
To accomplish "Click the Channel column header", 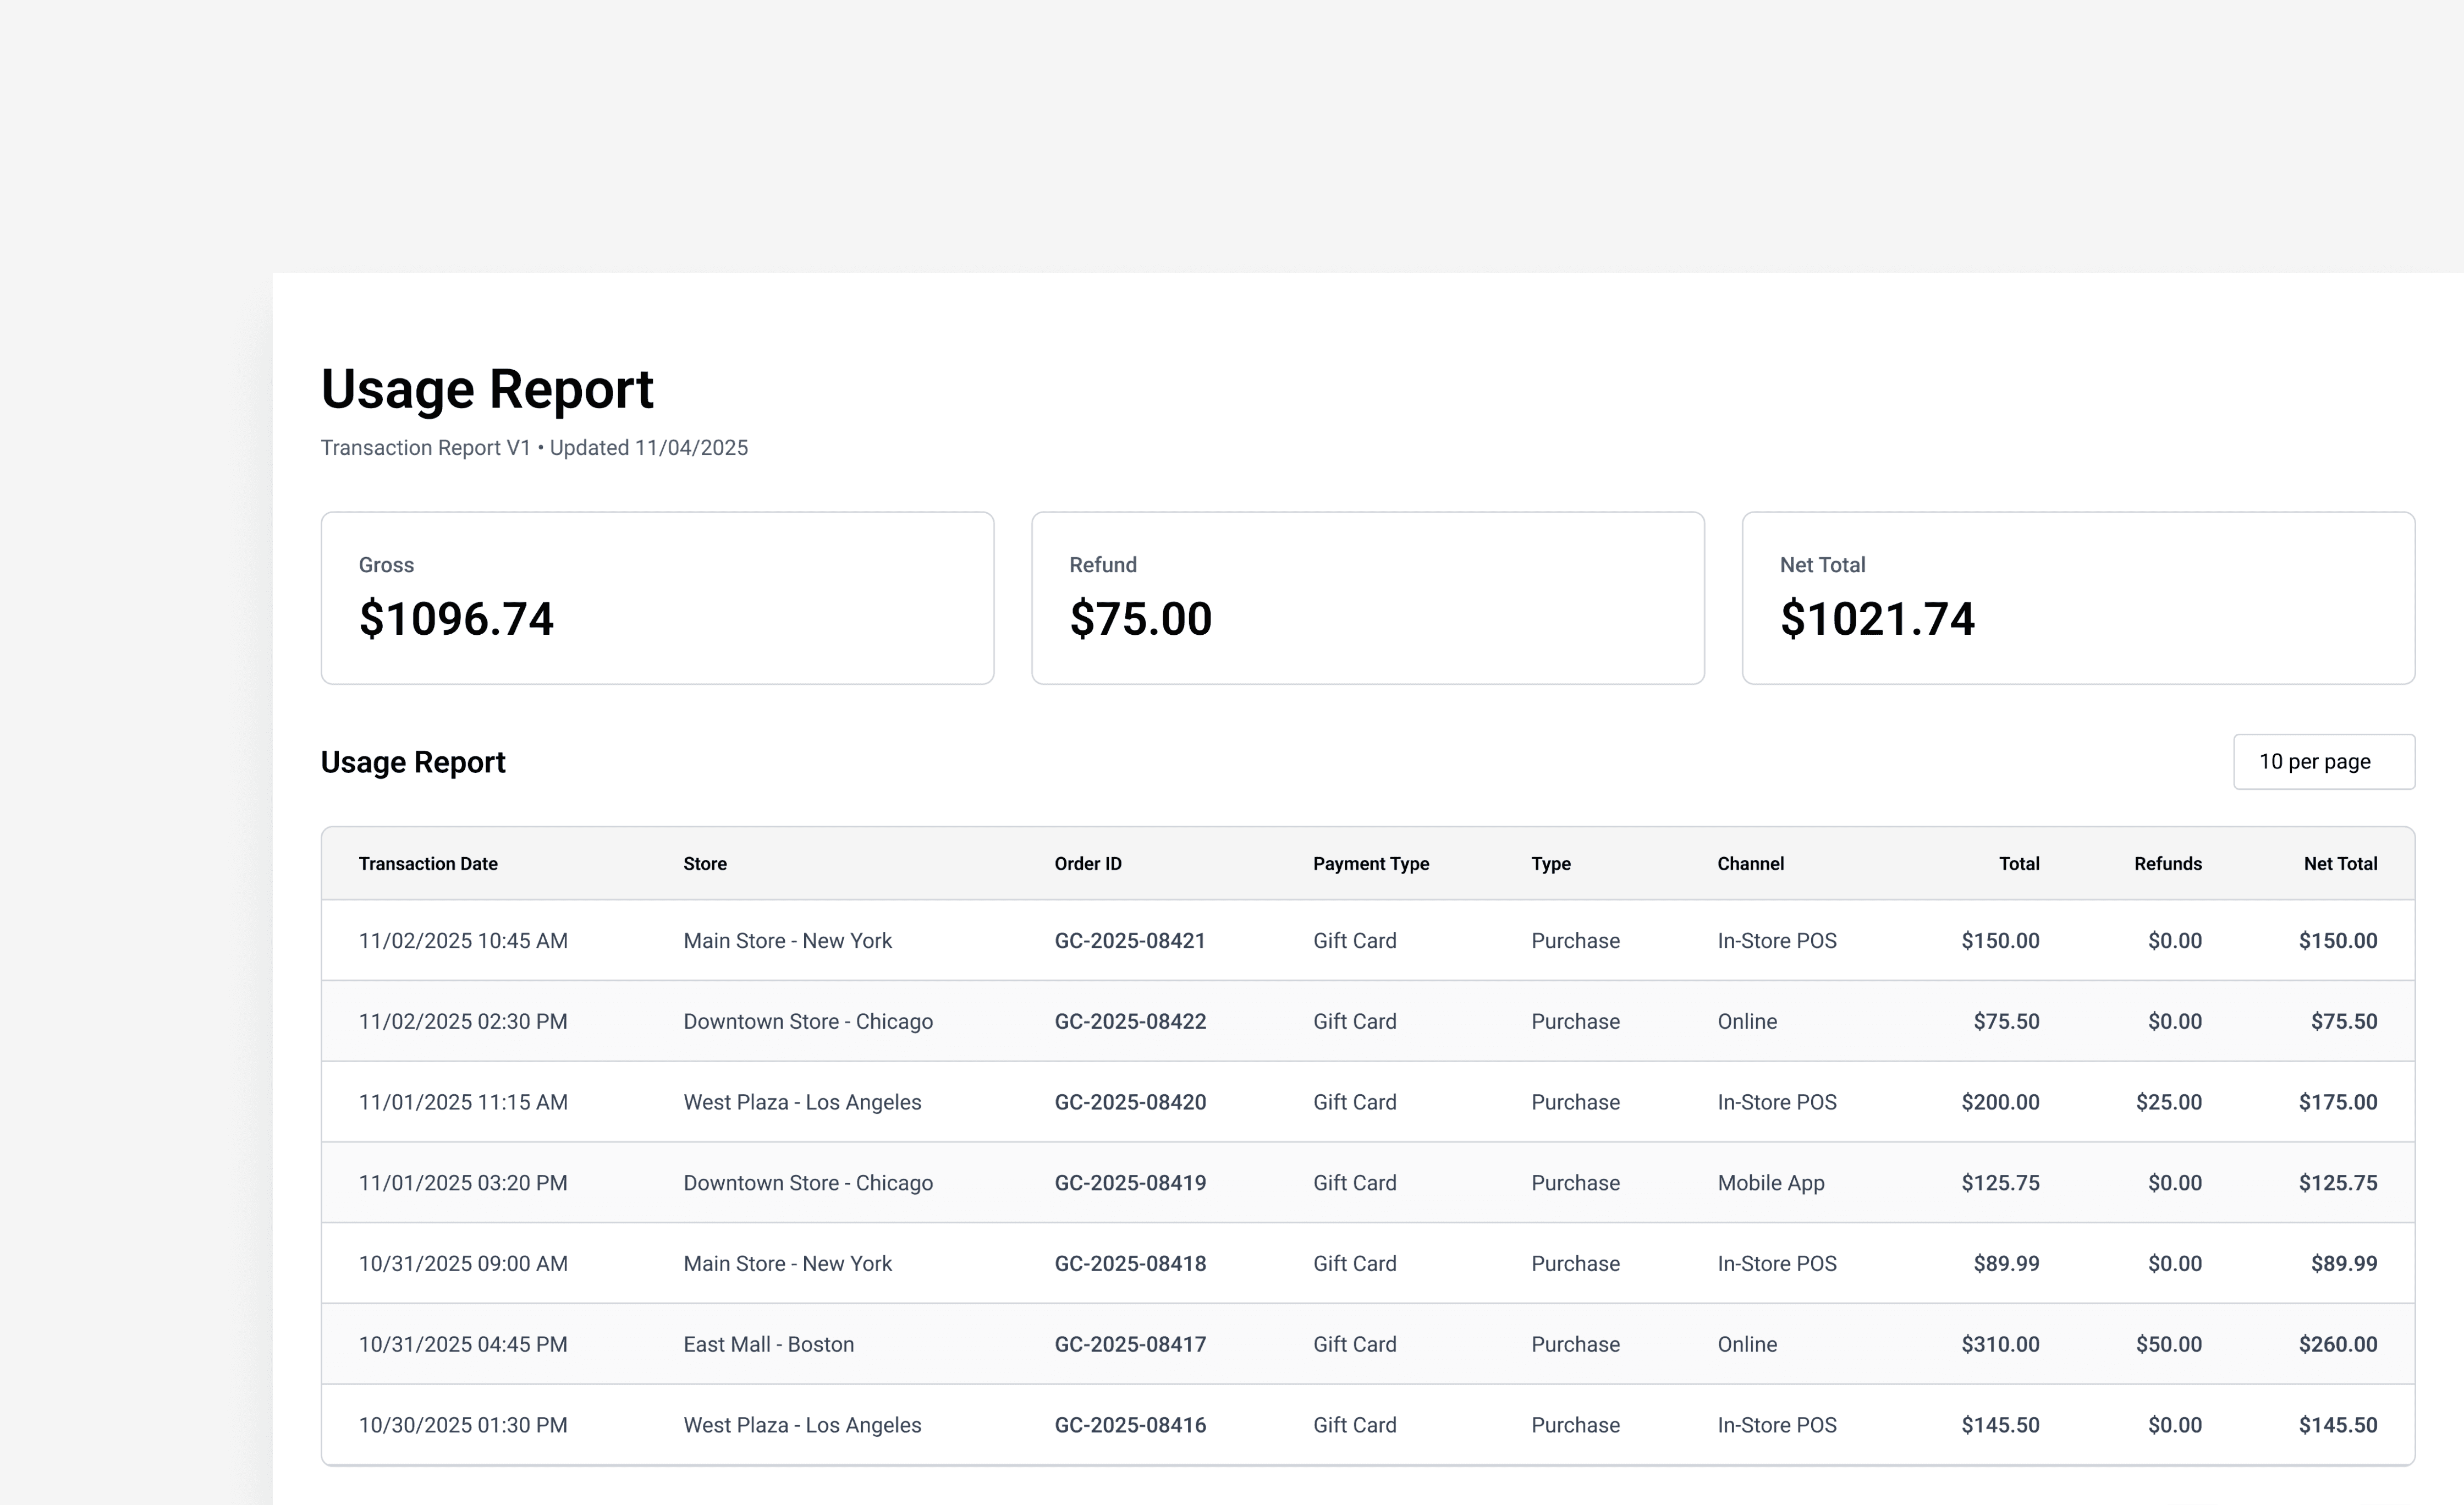I will click(1750, 864).
